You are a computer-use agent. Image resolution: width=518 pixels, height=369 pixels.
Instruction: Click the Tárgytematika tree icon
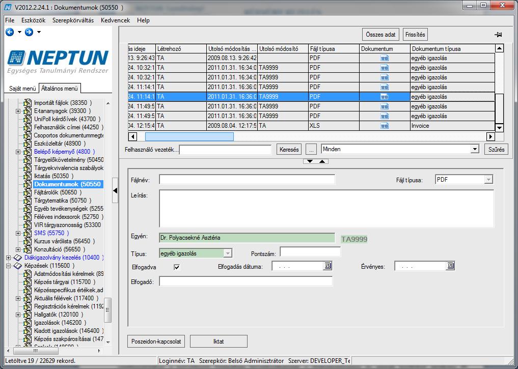(x=28, y=201)
